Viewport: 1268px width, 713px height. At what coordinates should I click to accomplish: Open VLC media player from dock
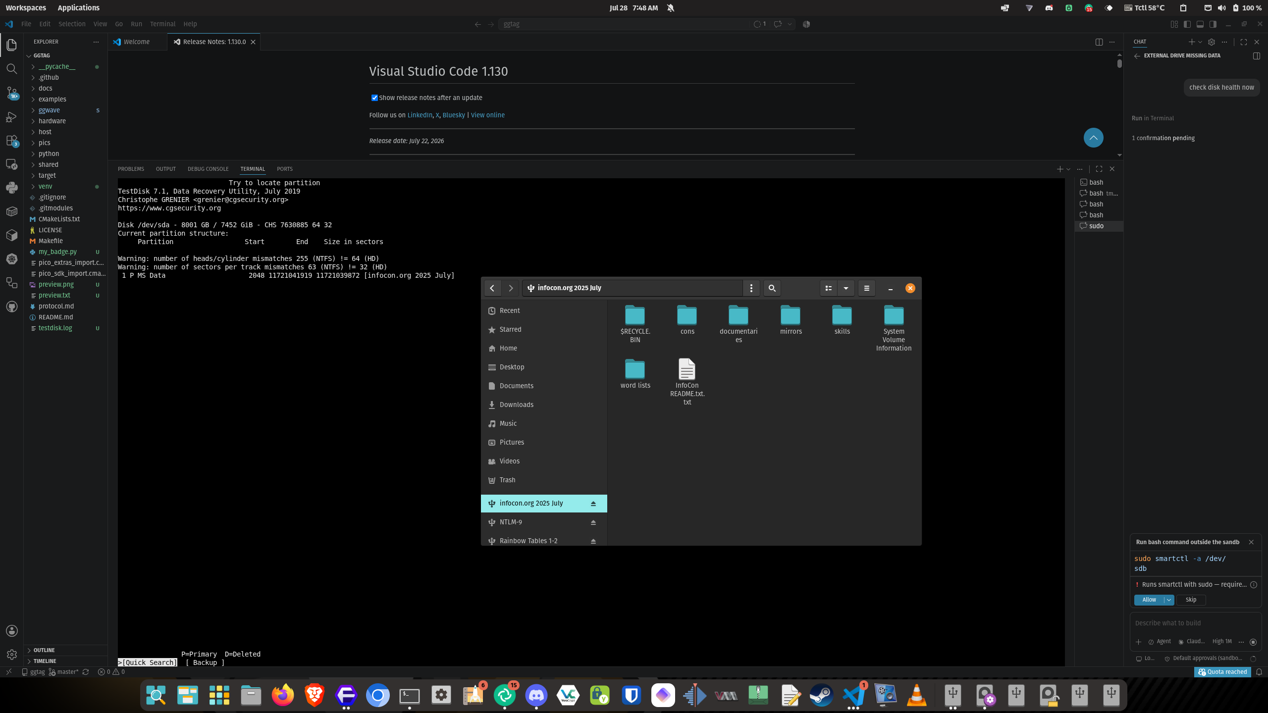tap(917, 696)
